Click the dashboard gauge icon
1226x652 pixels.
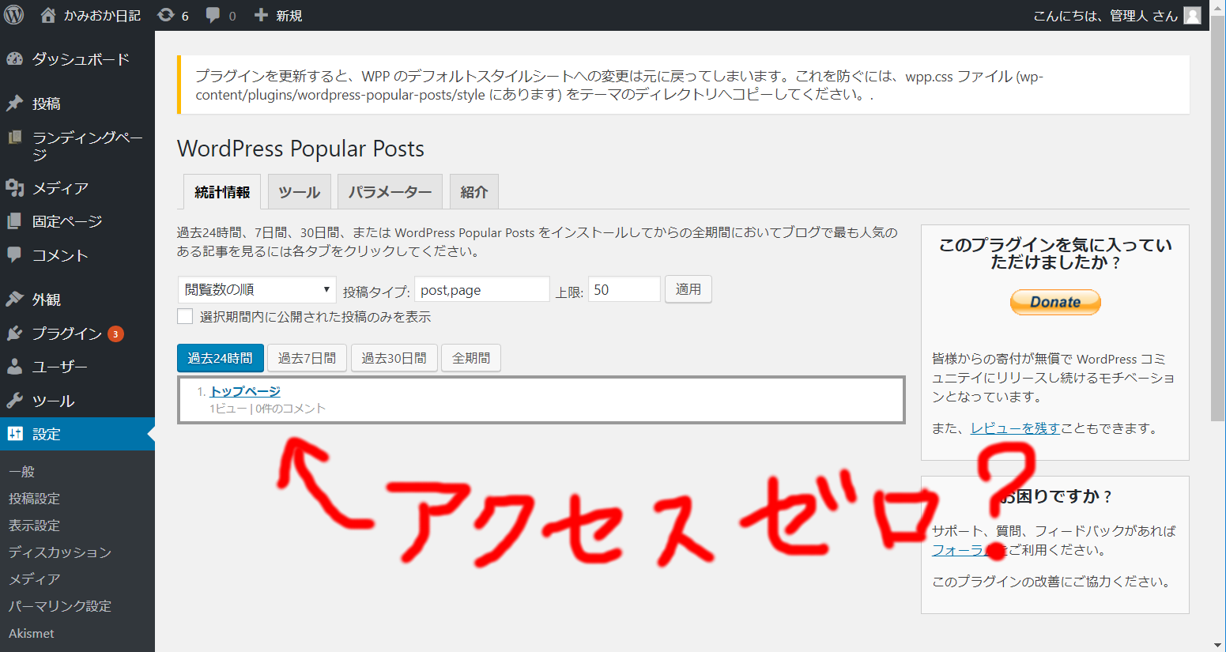coord(14,58)
